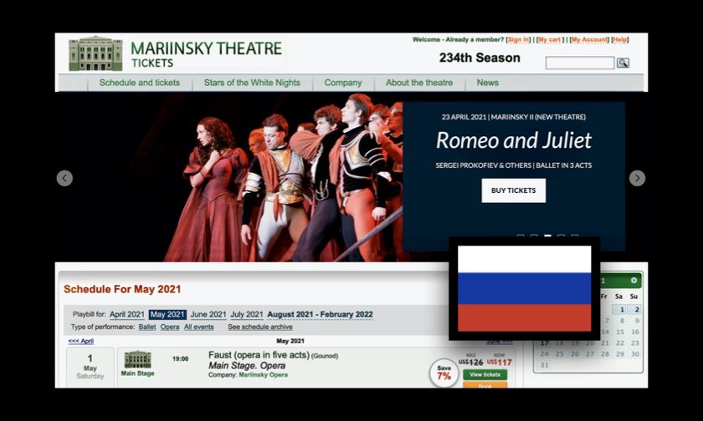Select May 17 in the calendar
The image size is (703, 421).
click(544, 343)
